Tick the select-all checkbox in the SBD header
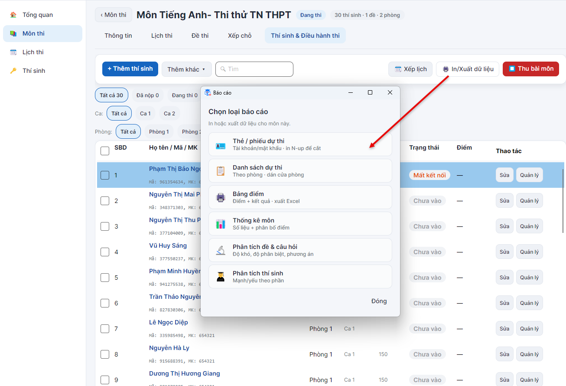The height and width of the screenshot is (386, 566). (105, 151)
